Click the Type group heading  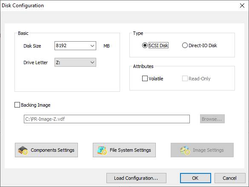tap(138, 33)
